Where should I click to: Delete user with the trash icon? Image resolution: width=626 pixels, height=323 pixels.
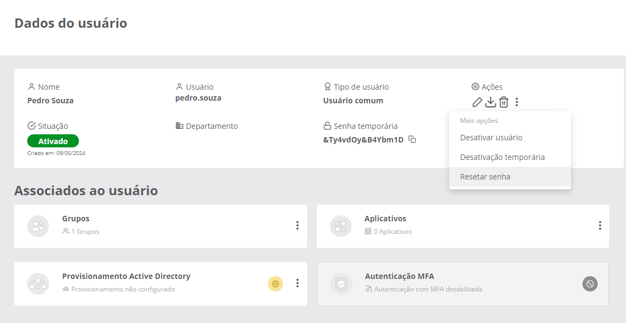504,102
